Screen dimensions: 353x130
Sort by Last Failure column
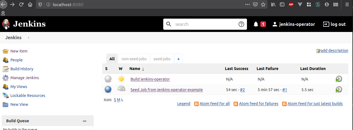[267, 69]
